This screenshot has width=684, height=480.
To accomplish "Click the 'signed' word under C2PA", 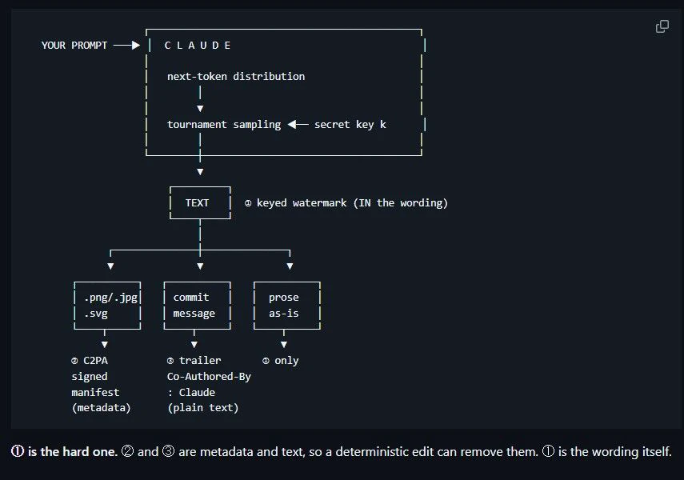I will [x=90, y=377].
